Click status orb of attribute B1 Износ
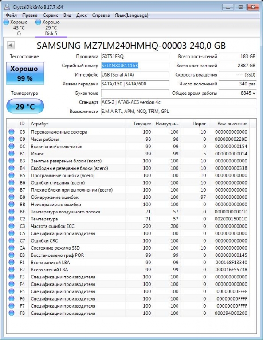This screenshot has width=263, height=340. click(x=12, y=154)
